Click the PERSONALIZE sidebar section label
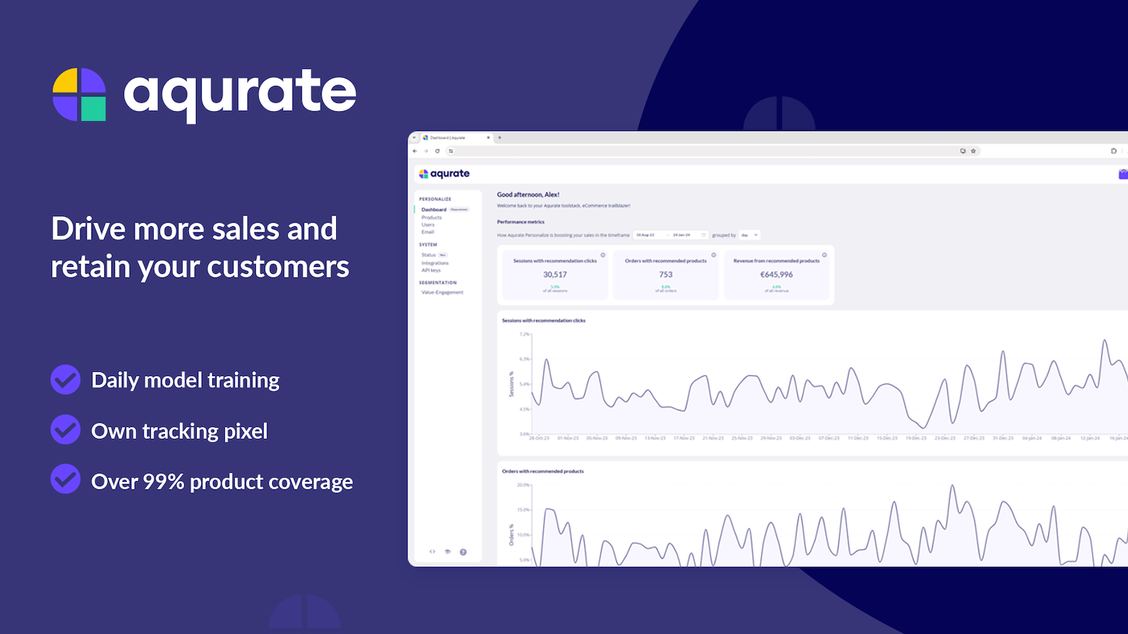The width and height of the screenshot is (1128, 634). click(435, 199)
